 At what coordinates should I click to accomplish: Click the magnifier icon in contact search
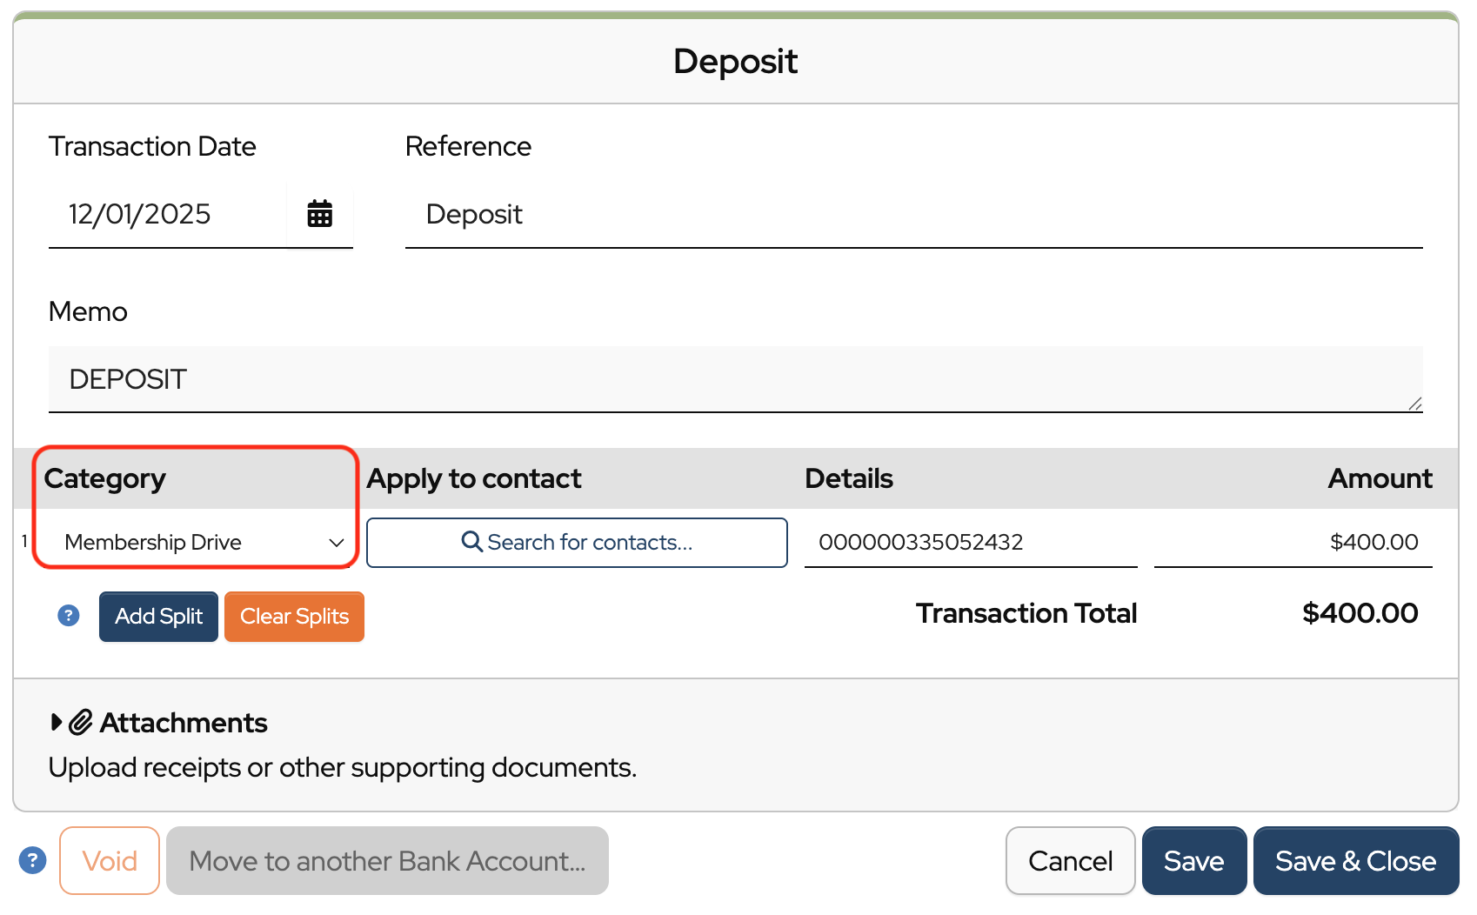coord(471,542)
